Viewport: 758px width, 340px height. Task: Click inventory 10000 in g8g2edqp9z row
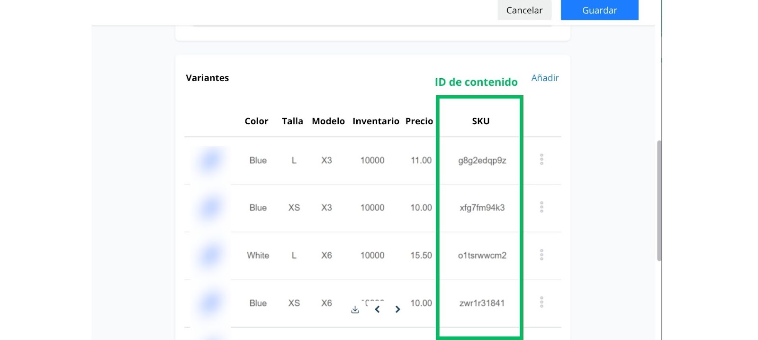pyautogui.click(x=372, y=160)
